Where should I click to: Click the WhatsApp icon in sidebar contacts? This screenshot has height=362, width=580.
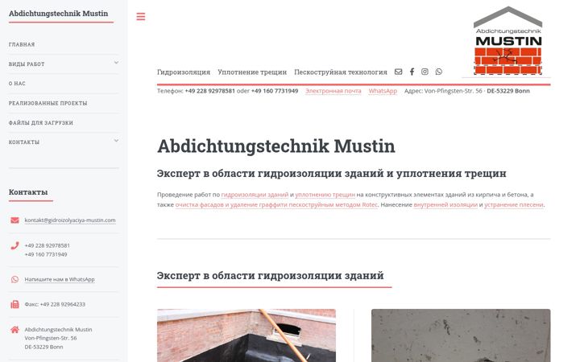(14, 279)
